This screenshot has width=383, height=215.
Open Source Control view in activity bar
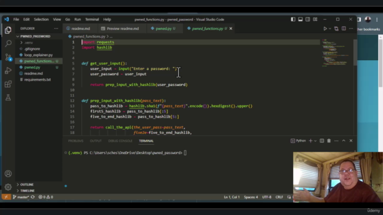pyautogui.click(x=8, y=57)
